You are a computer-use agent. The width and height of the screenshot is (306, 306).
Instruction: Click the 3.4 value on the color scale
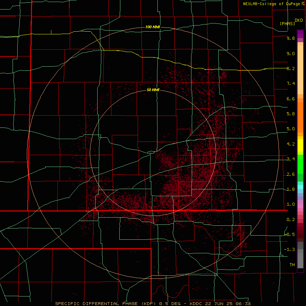pyautogui.click(x=291, y=159)
